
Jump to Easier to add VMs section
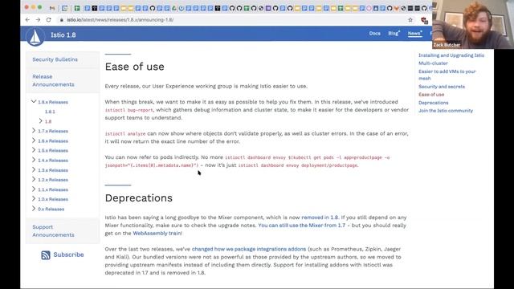[447, 75]
